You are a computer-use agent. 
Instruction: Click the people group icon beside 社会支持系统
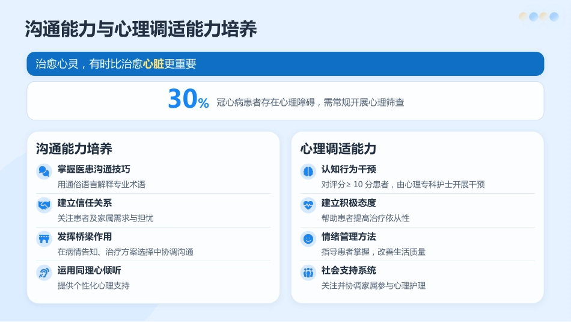click(308, 273)
